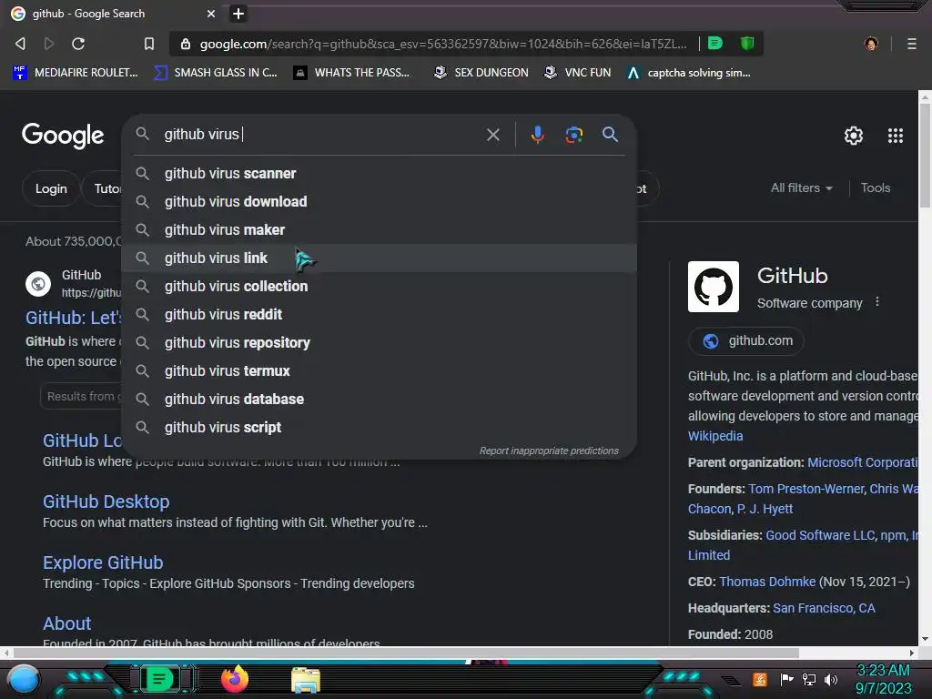932x699 pixels.
Task: Open the browser hamburger menu
Action: [x=911, y=44]
